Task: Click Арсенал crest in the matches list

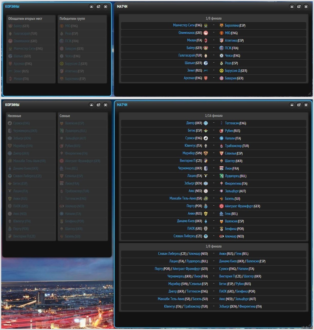Action: [206, 78]
